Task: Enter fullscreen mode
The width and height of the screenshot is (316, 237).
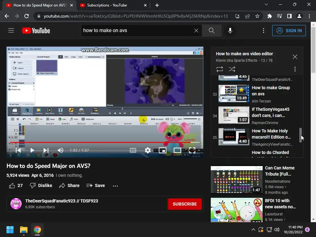Action: tap(192, 150)
